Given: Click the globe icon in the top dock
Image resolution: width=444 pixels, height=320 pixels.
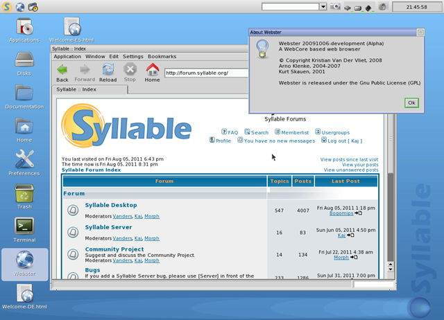Looking at the screenshot, I should [x=20, y=7].
